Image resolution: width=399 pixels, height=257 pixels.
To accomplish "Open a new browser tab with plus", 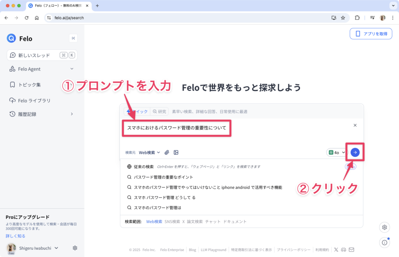I will point(97,5).
